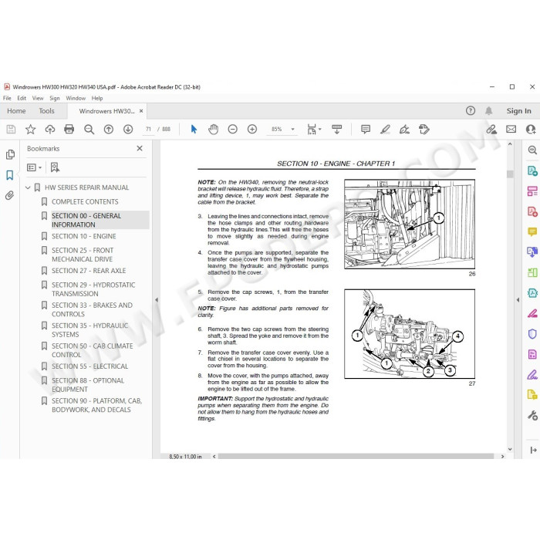Share a link to file
The width and height of the screenshot is (540, 540).
491,129
